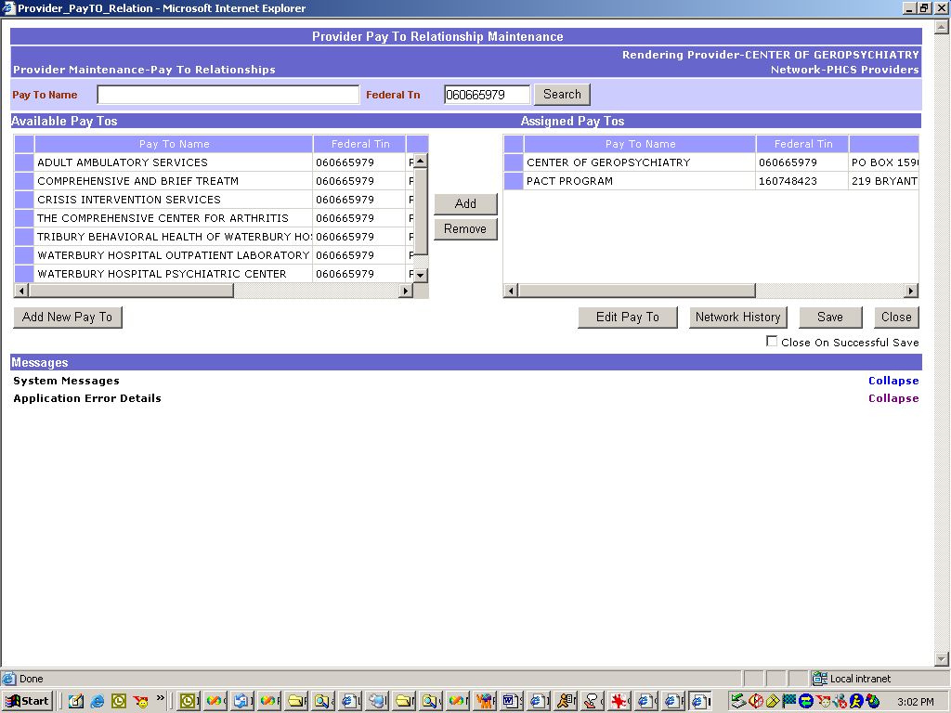This screenshot has width=951, height=713.
Task: Click the Pay To Name input field
Action: (x=228, y=95)
